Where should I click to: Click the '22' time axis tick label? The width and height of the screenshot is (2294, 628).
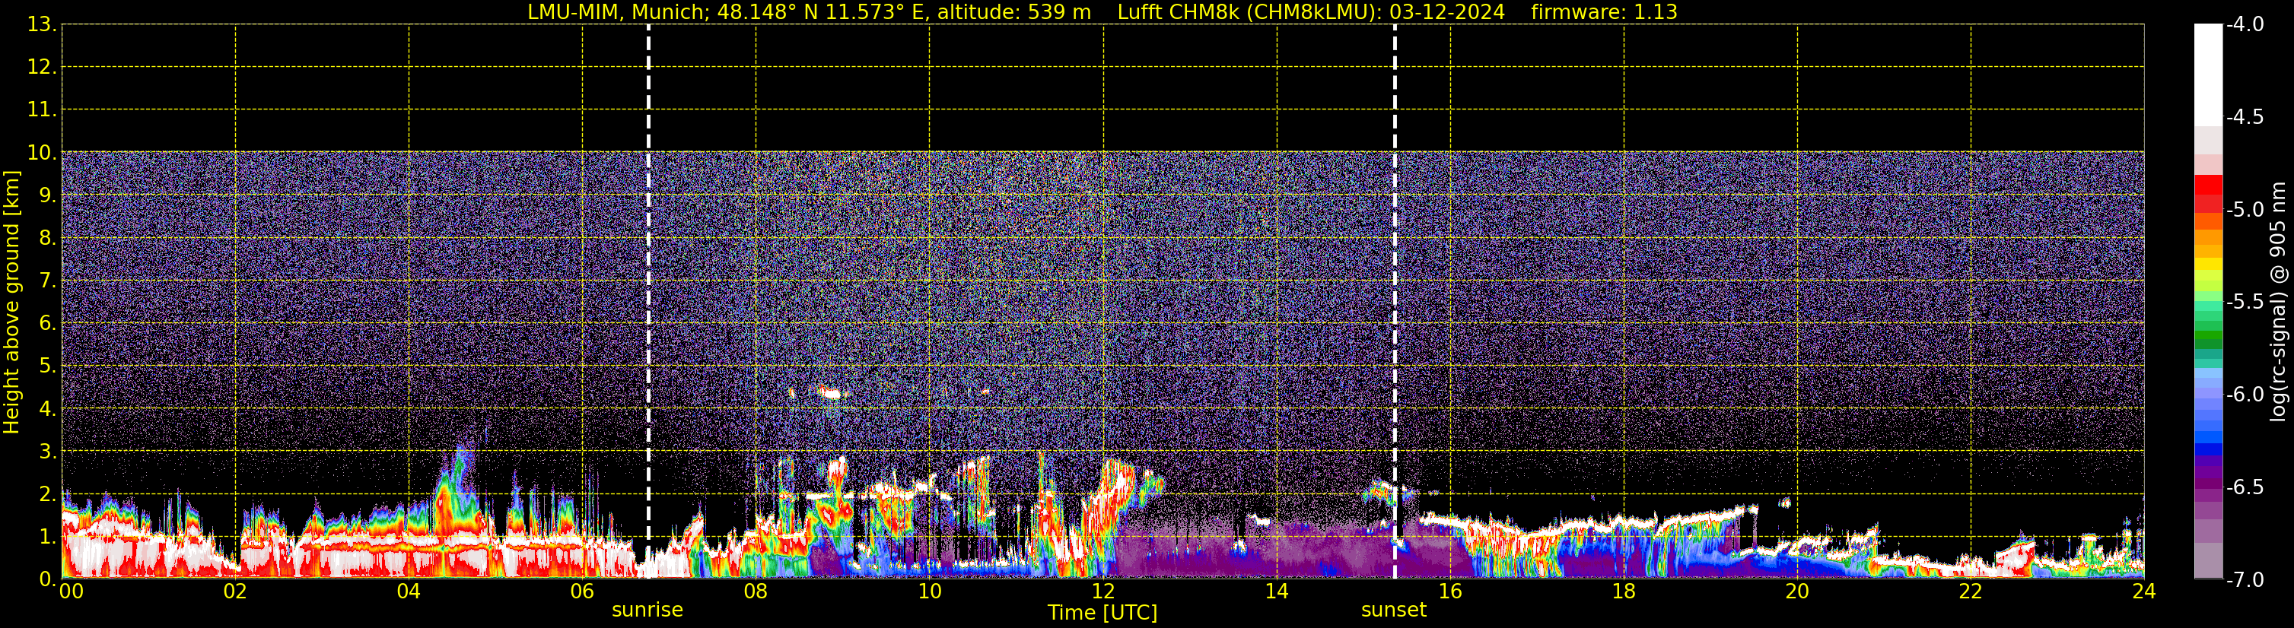coord(1971,592)
